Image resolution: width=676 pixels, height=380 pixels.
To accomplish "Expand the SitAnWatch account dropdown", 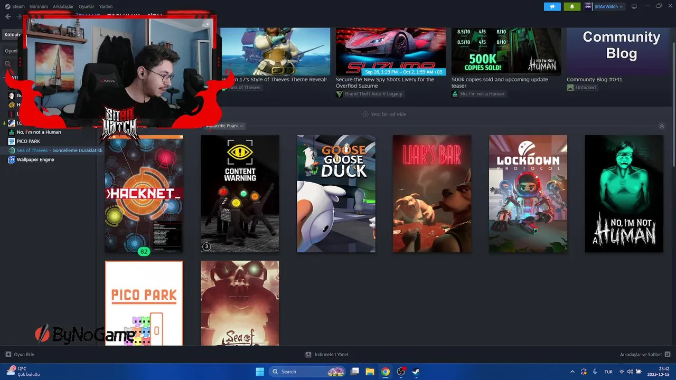I will coord(604,6).
